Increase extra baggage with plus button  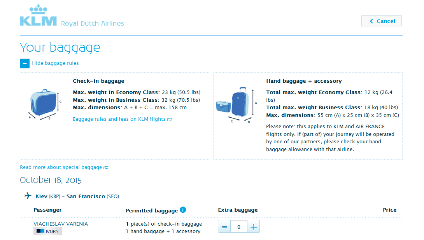point(253,227)
